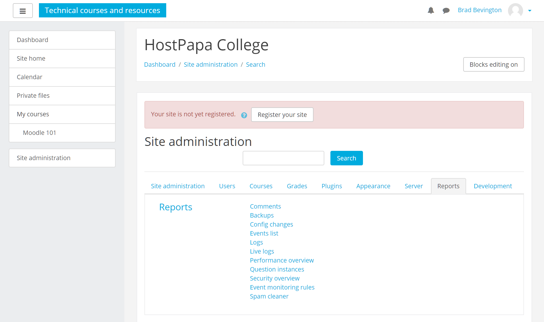Click Technical courses and resources site title
This screenshot has width=544, height=322.
[103, 10]
